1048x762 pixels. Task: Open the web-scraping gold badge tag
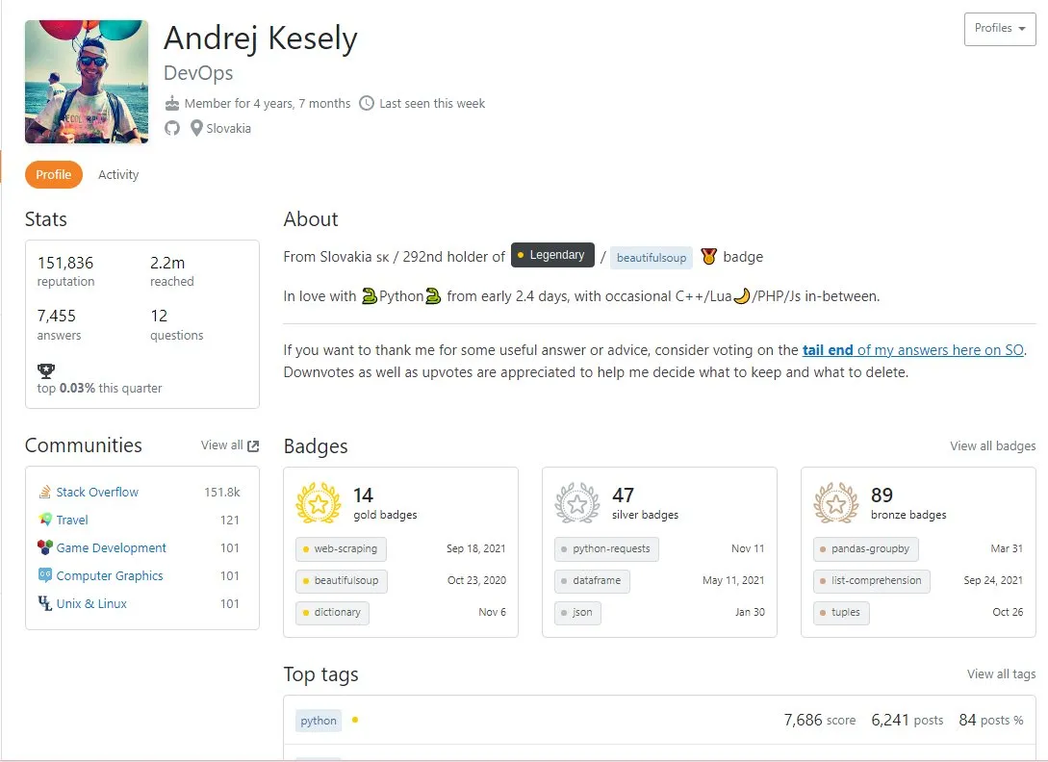point(341,548)
